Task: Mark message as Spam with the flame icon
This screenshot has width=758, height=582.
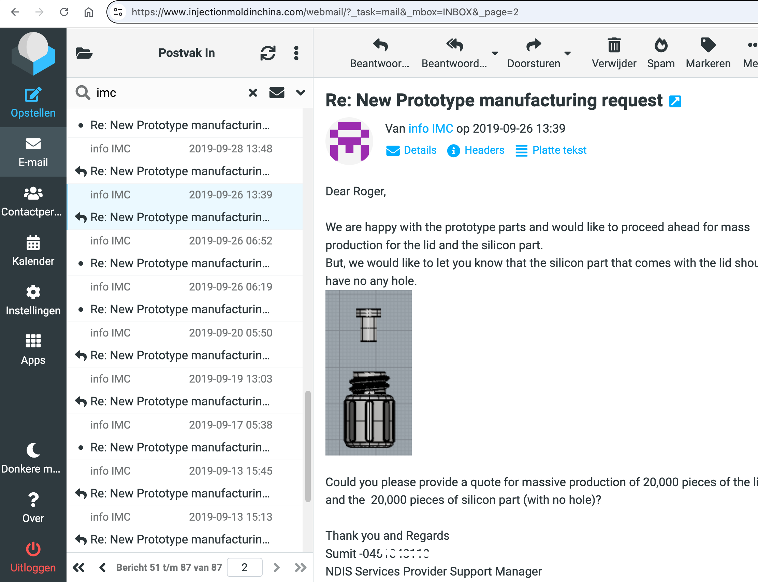Action: coord(660,45)
